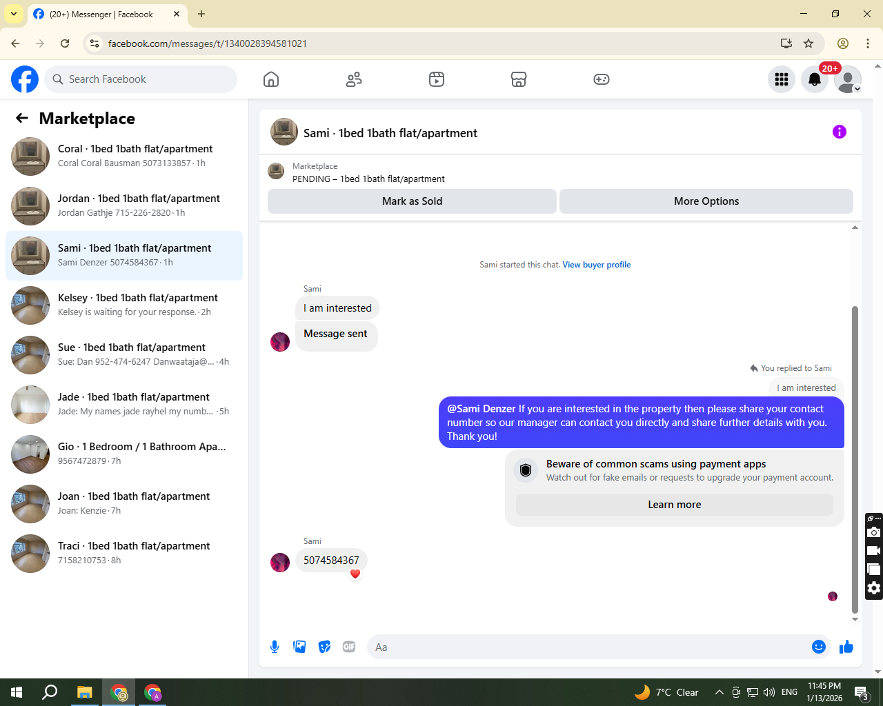The image size is (883, 706).
Task: Click the chat scroll-up arrow
Action: (x=855, y=228)
